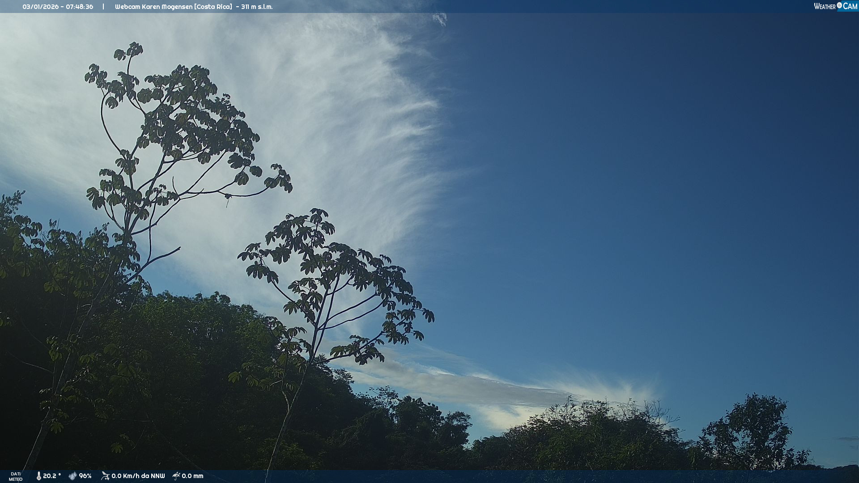Click the DATI METEO label
This screenshot has height=483, width=859.
tap(16, 476)
